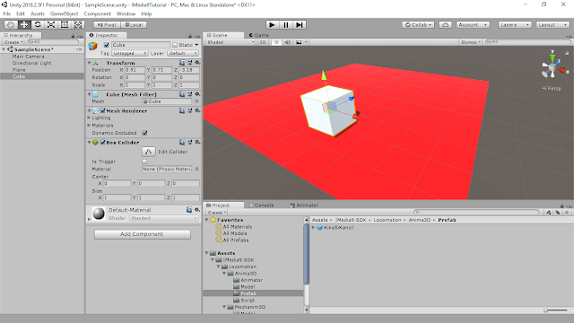Click the Play button
This screenshot has height=323, width=574.
pyautogui.click(x=272, y=25)
